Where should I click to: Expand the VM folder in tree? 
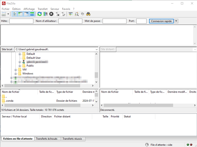click(x=15, y=70)
